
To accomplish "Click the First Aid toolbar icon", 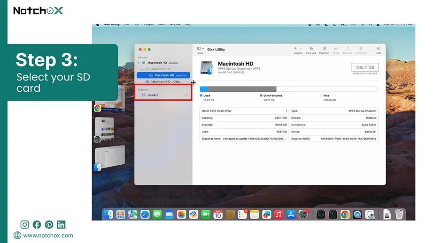I will click(x=311, y=48).
